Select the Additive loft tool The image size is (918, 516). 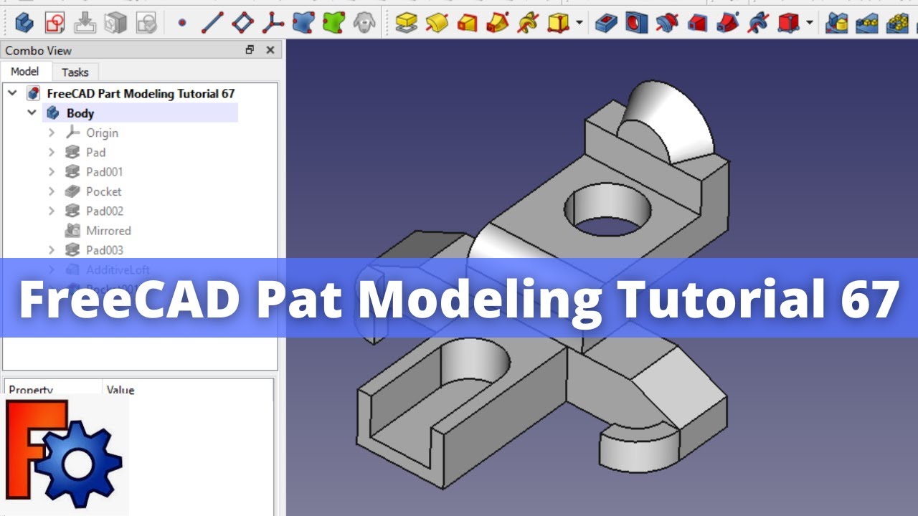(x=468, y=23)
